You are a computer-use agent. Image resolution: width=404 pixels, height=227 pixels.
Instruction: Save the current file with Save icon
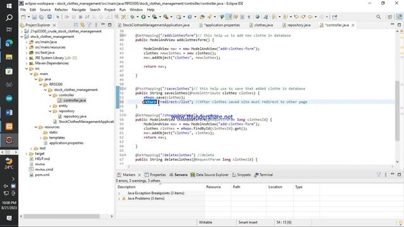coord(34,17)
